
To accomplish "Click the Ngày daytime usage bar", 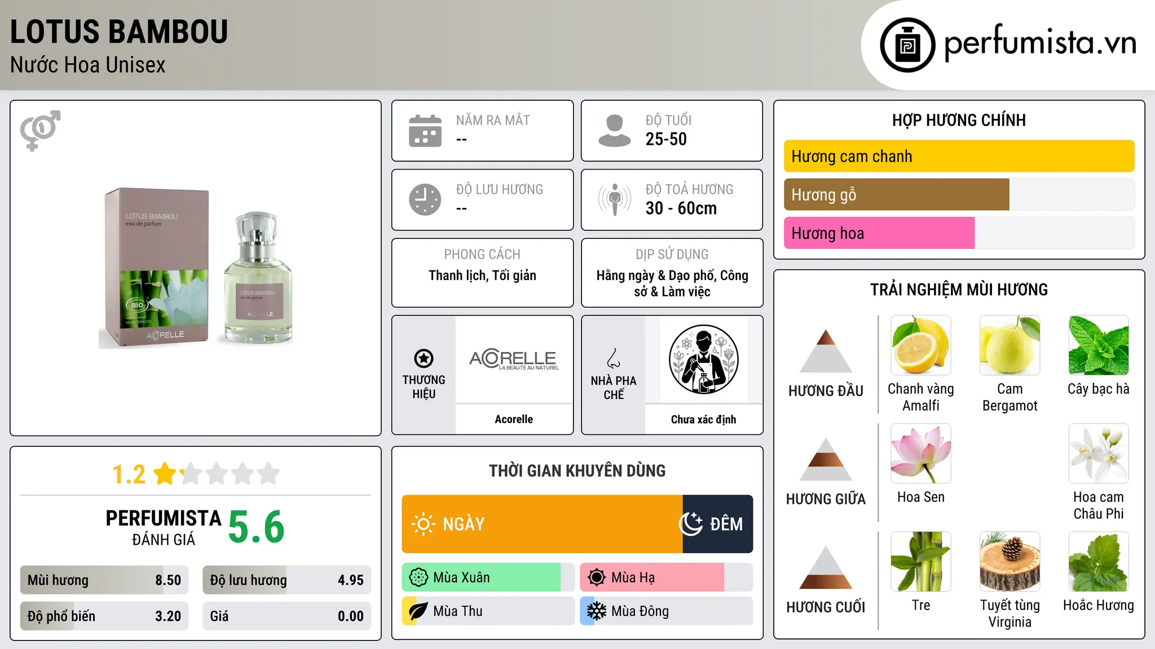I will (x=542, y=524).
